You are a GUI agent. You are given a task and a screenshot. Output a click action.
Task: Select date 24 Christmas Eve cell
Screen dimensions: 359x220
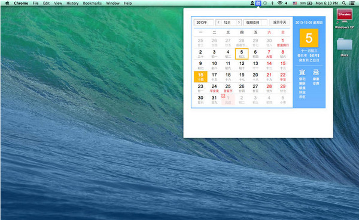(x=214, y=88)
